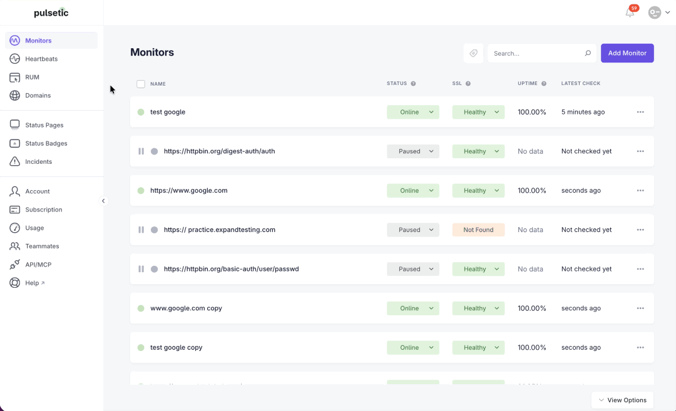Click the Add Monitor button

pos(627,53)
